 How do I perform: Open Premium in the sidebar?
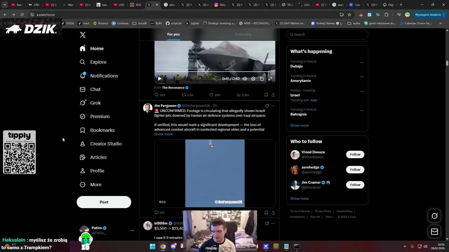(x=95, y=117)
